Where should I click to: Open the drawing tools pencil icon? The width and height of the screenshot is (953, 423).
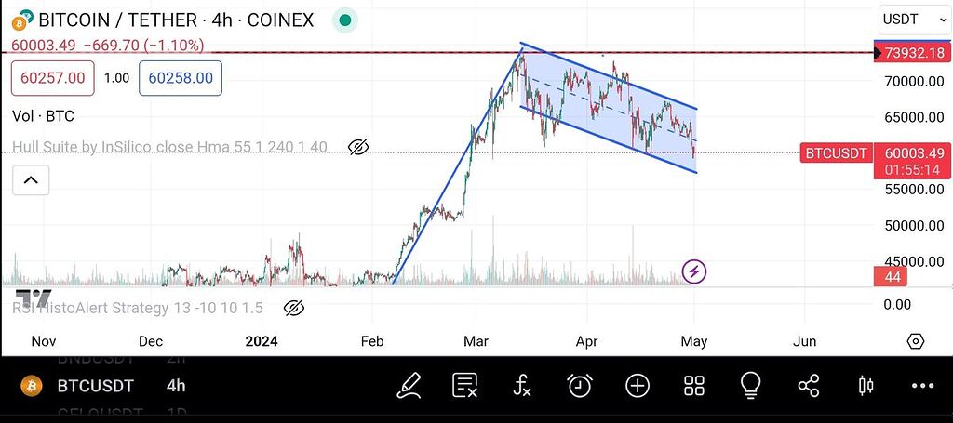[408, 385]
